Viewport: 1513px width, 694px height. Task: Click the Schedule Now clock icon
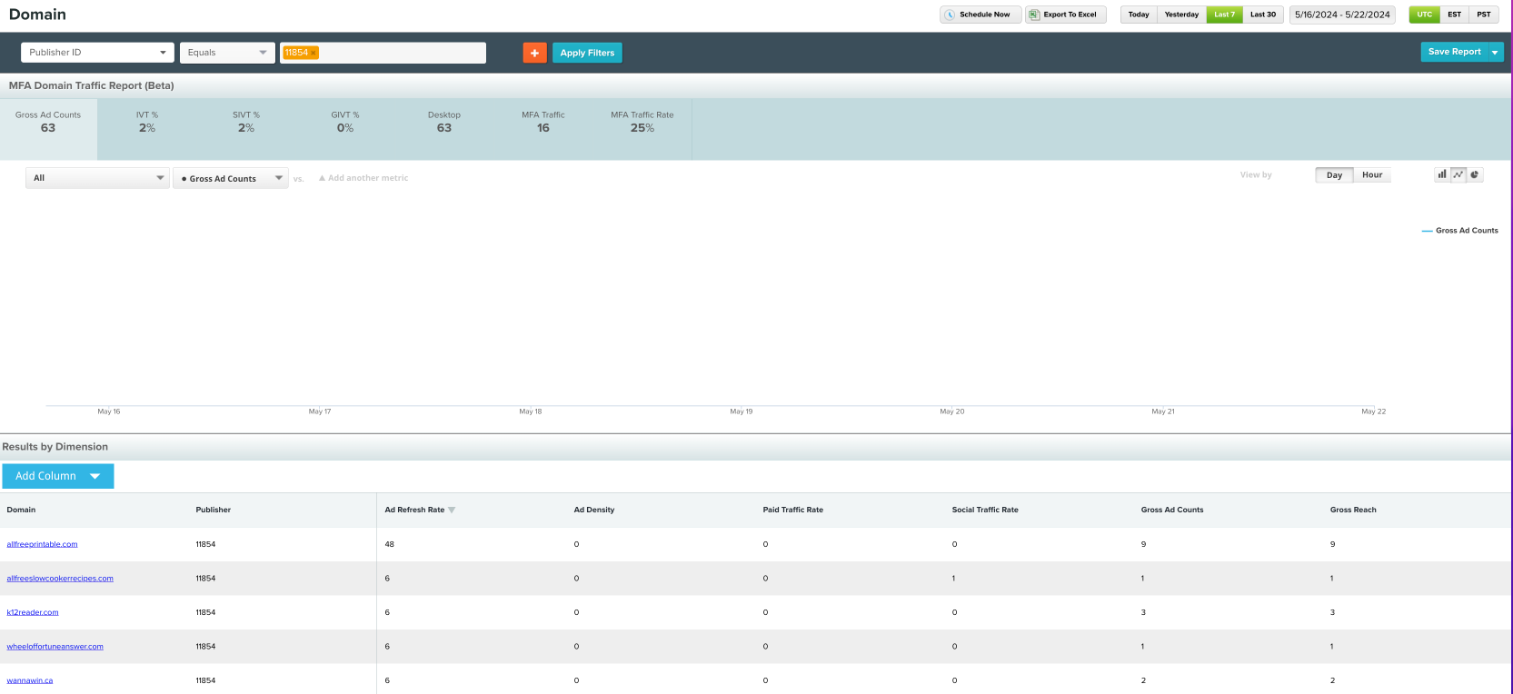pos(950,15)
